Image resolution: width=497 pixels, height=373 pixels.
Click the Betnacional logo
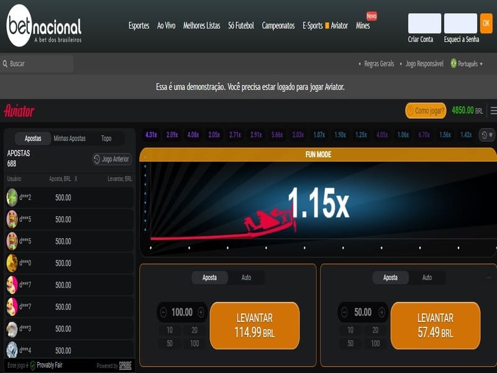coord(44,27)
